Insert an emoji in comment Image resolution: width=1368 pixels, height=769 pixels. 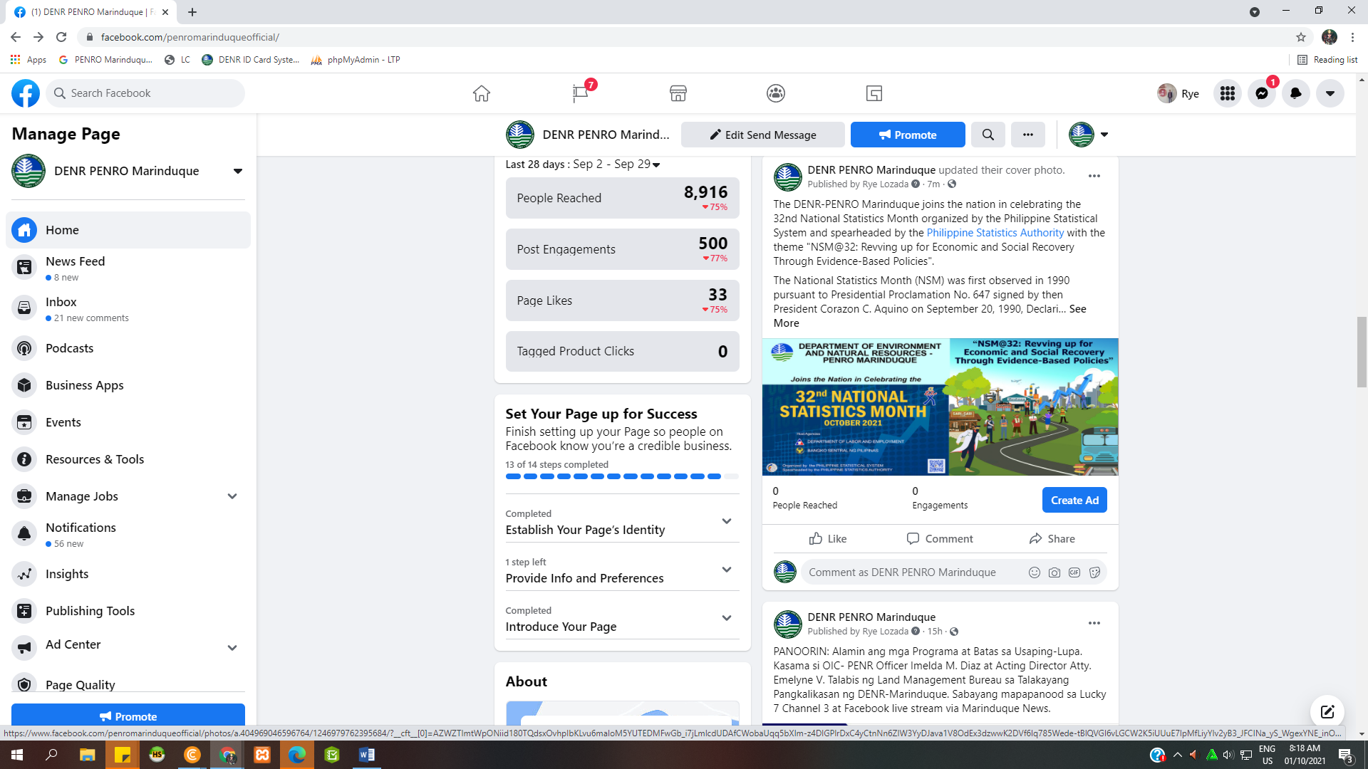[1034, 572]
